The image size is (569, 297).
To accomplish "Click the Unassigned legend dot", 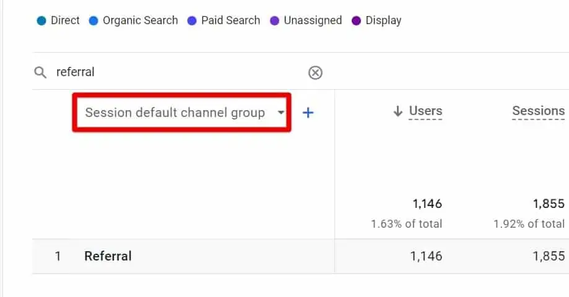I will tap(274, 21).
